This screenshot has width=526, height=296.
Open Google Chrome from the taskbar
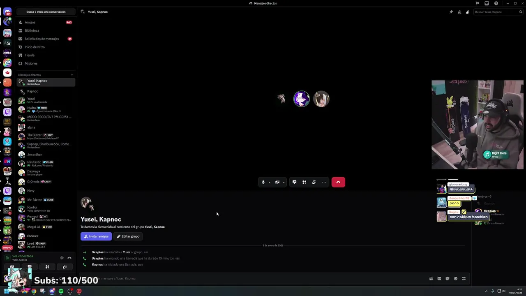pos(34,291)
